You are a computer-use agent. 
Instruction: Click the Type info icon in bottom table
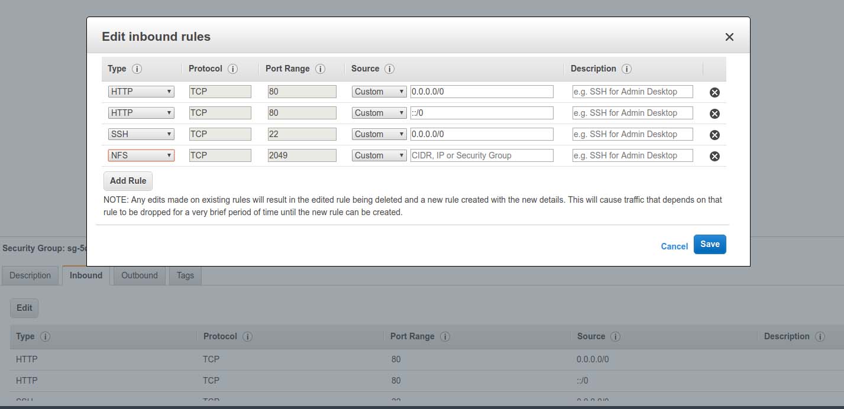tap(44, 336)
